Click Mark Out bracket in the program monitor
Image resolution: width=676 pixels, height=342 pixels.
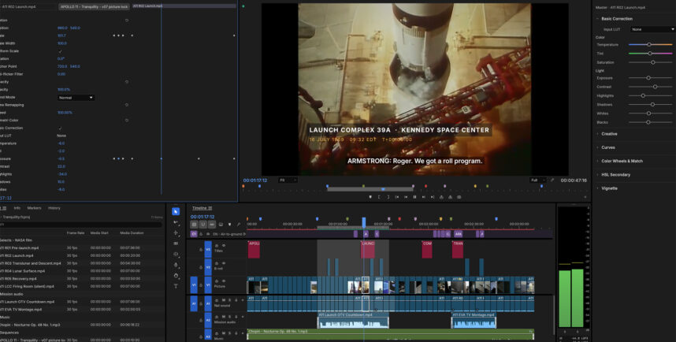pyautogui.click(x=388, y=197)
